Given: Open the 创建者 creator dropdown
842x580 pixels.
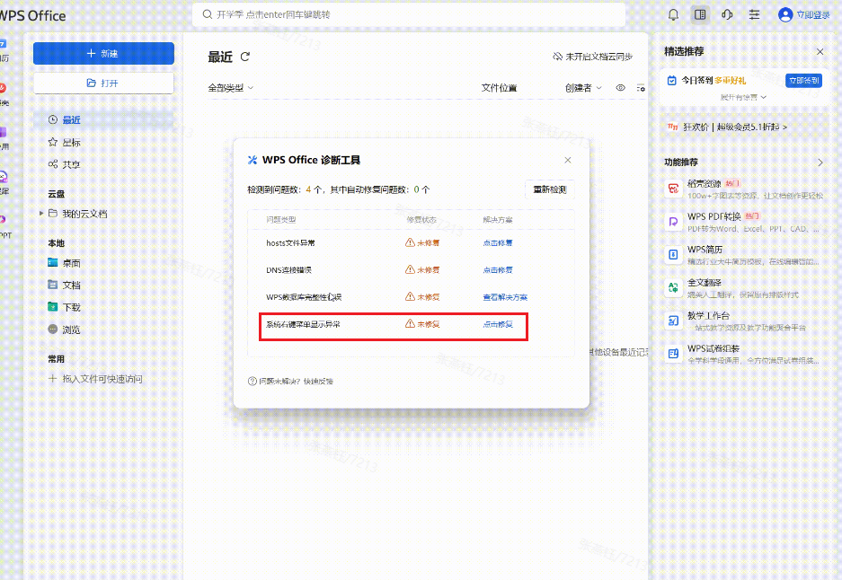Looking at the screenshot, I should 583,87.
